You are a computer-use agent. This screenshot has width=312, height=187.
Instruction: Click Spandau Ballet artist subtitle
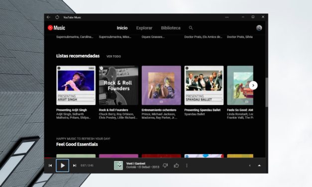[x=195, y=114]
